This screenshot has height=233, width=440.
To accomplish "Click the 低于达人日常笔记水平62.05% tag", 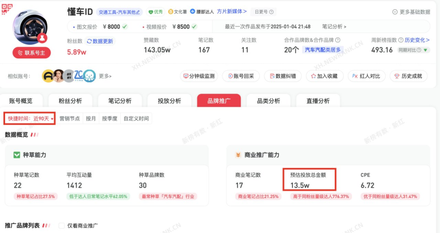I will (98, 196).
